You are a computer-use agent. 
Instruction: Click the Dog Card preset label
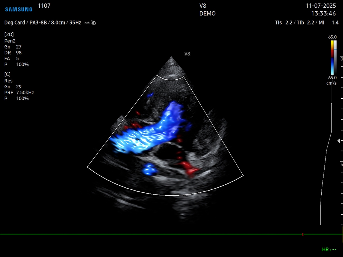pyautogui.click(x=15, y=23)
